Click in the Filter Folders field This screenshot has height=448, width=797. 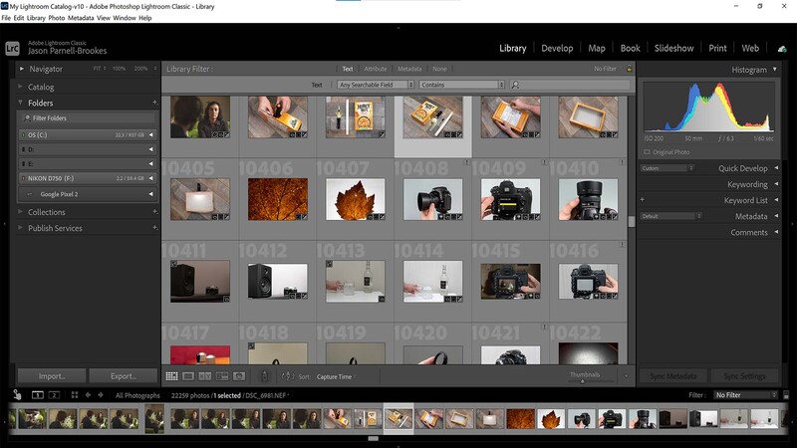tap(88, 117)
